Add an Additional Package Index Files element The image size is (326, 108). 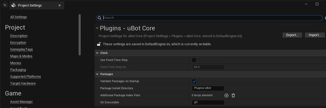[226, 95]
